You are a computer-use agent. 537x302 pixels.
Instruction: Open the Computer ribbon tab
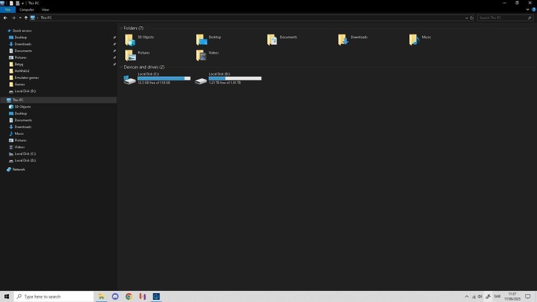point(26,10)
